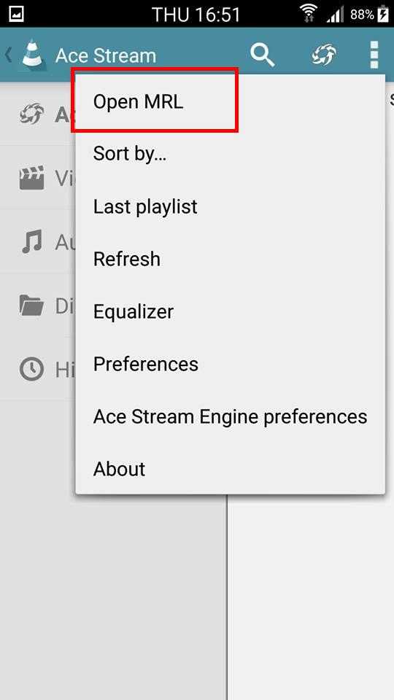Select the Video clapperboard sidebar icon
This screenshot has width=394, height=700.
point(31,178)
